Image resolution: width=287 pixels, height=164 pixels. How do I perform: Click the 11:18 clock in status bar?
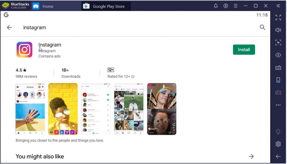[262, 15]
